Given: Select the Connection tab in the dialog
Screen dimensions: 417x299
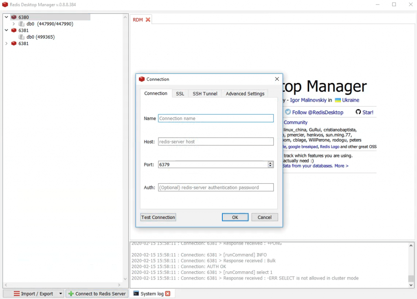Looking at the screenshot, I should (156, 93).
